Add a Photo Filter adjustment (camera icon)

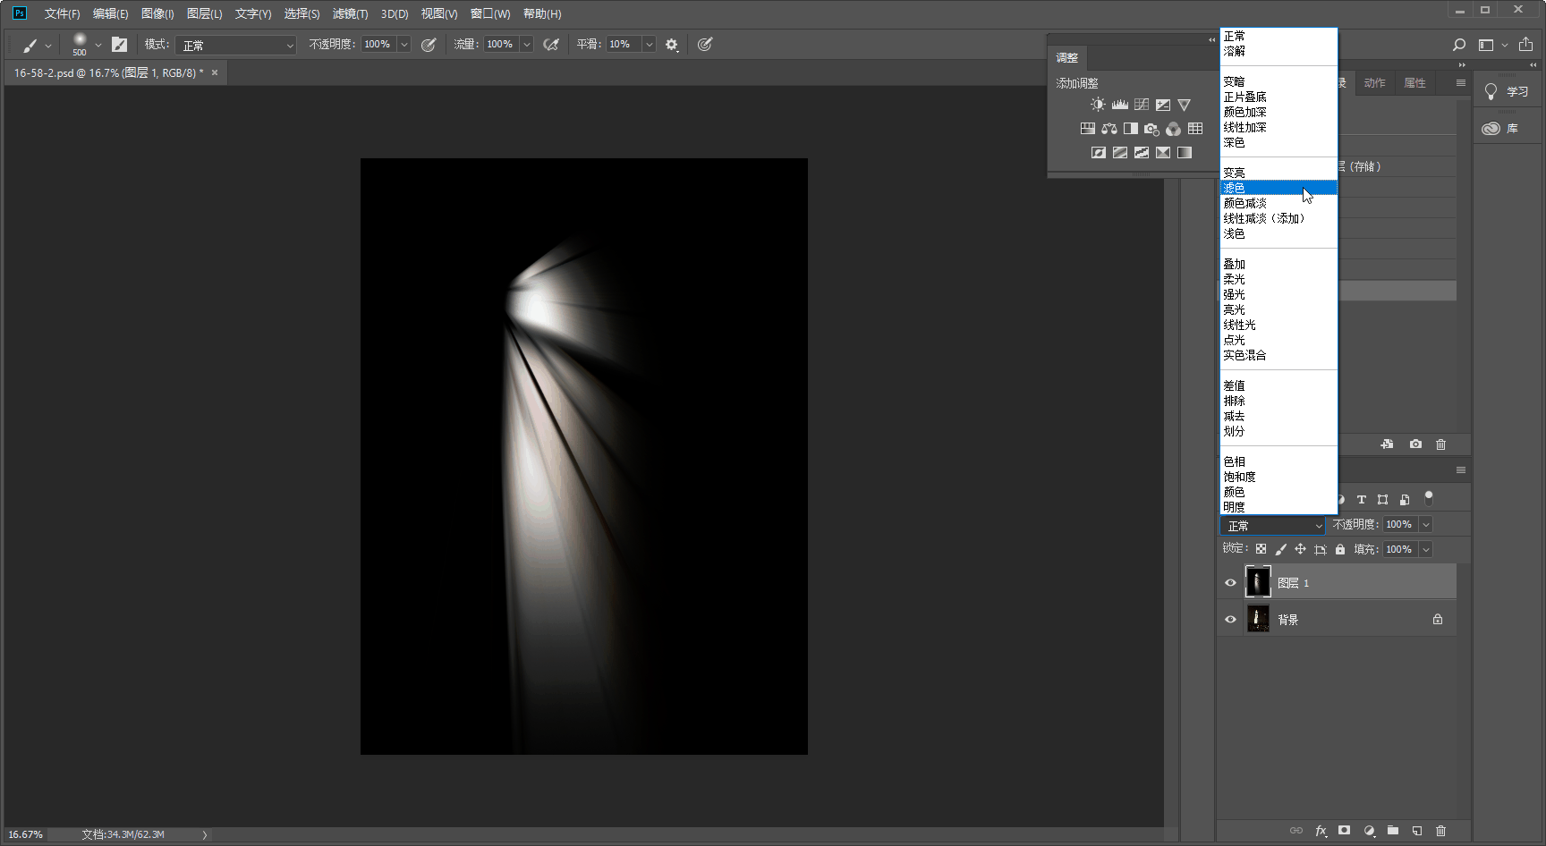(1151, 129)
